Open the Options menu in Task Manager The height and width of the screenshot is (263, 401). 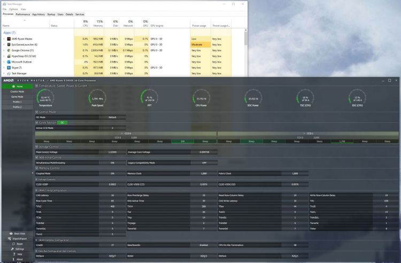coord(13,9)
